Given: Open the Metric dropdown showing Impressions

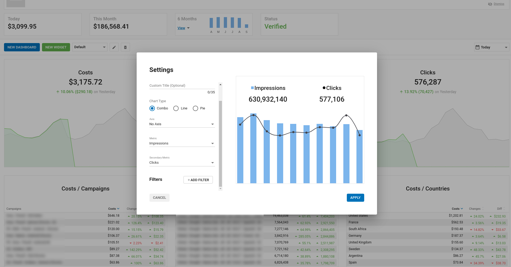Looking at the screenshot, I should (x=182, y=143).
